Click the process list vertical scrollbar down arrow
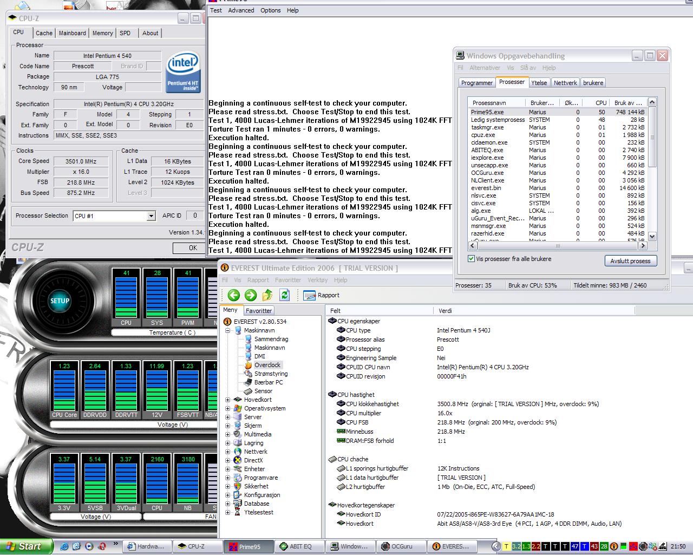 652,236
